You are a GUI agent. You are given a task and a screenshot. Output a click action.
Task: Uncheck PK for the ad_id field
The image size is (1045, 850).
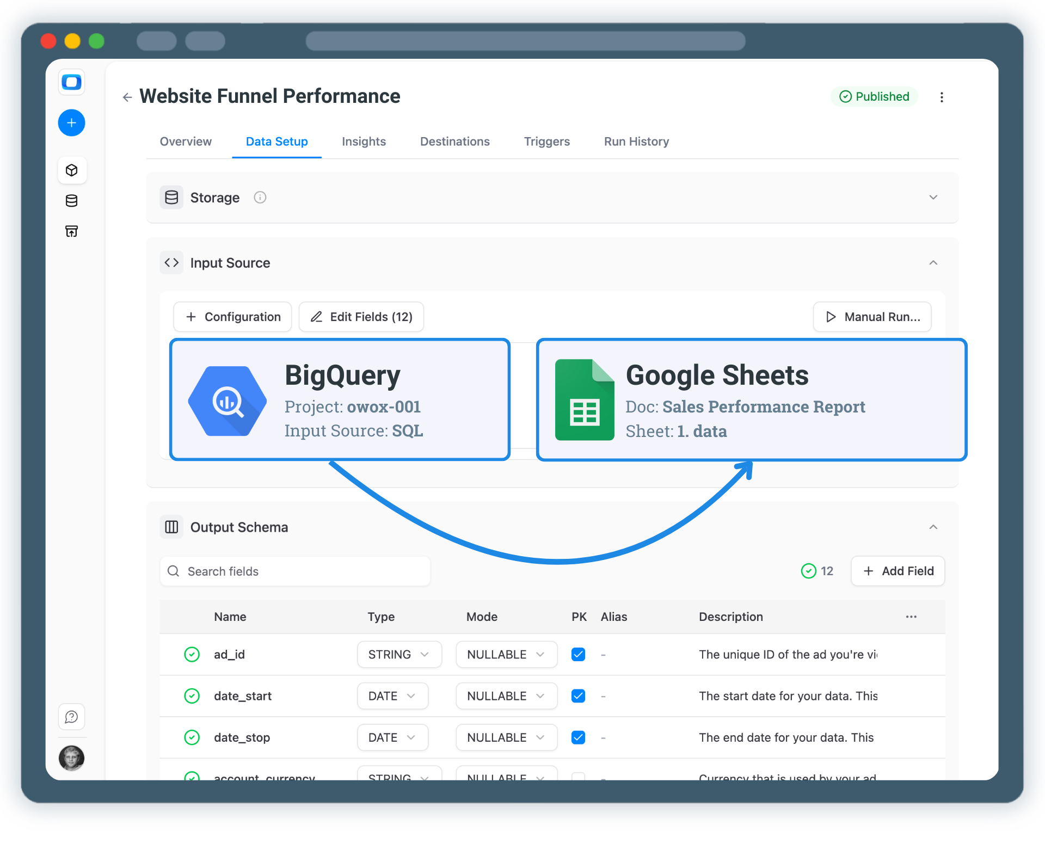[x=579, y=655]
